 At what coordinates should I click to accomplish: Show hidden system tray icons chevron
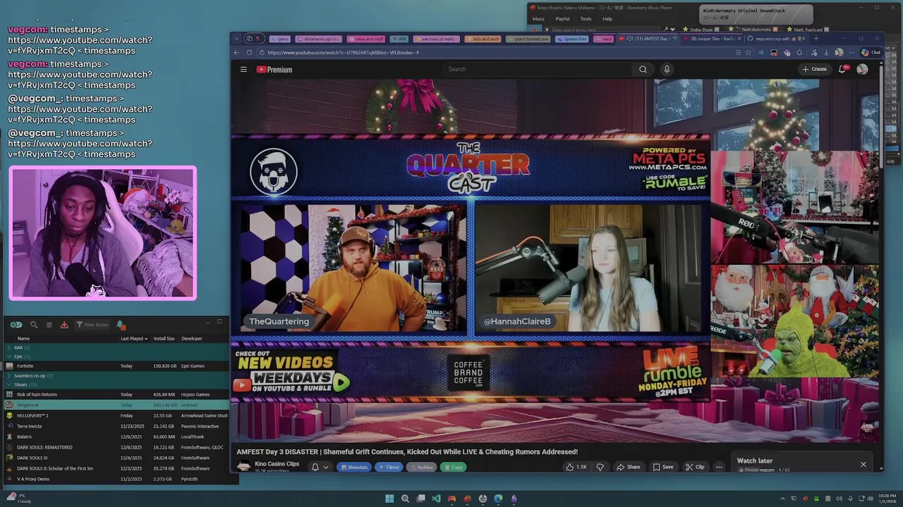(x=783, y=499)
